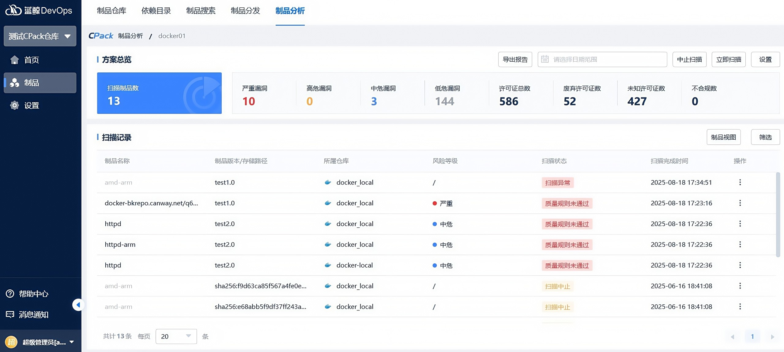Viewport: 784px width, 352px height.
Task: Click the calendar icon in the date range field
Action: point(545,59)
